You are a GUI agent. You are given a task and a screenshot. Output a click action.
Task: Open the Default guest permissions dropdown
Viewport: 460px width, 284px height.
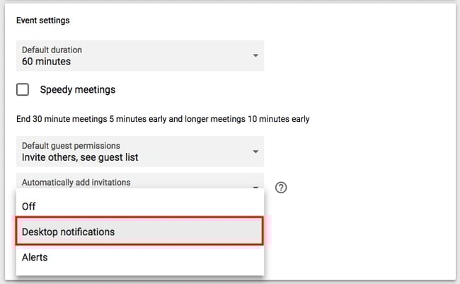tap(139, 152)
